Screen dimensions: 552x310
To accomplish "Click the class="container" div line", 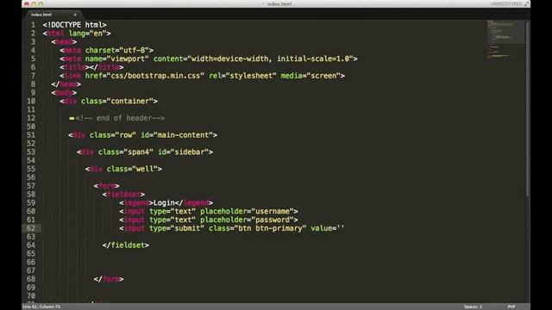I will click(x=109, y=102).
